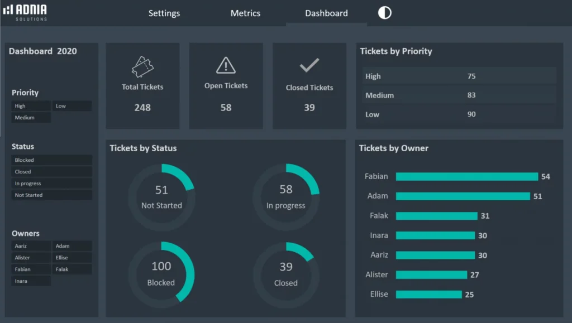This screenshot has height=323, width=572.
Task: Toggle the dark mode contrast icon
Action: click(384, 12)
